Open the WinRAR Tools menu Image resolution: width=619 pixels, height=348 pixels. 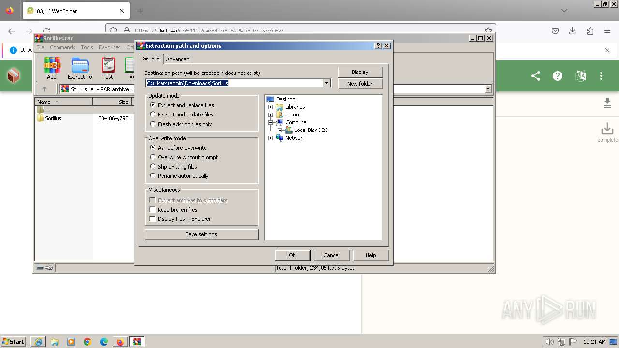[x=87, y=47]
